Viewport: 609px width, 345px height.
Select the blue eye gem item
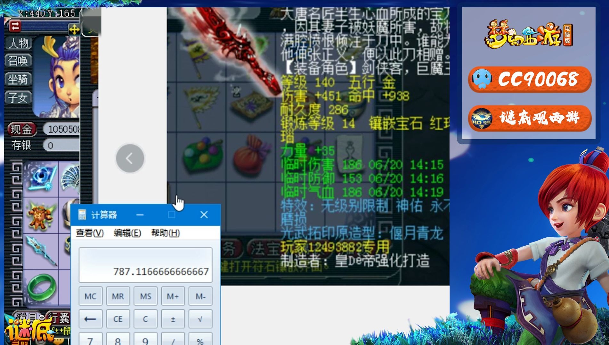point(41,178)
